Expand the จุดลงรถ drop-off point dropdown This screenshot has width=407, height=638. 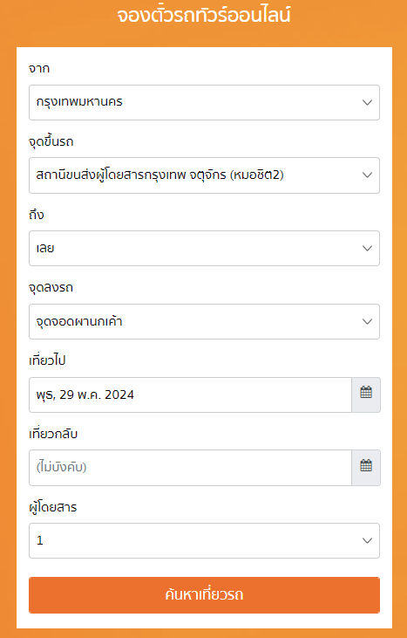(x=204, y=321)
